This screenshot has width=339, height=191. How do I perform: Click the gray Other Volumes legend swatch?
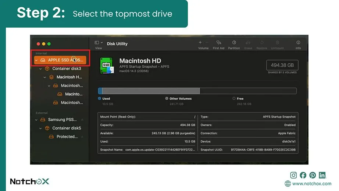pyautogui.click(x=167, y=98)
